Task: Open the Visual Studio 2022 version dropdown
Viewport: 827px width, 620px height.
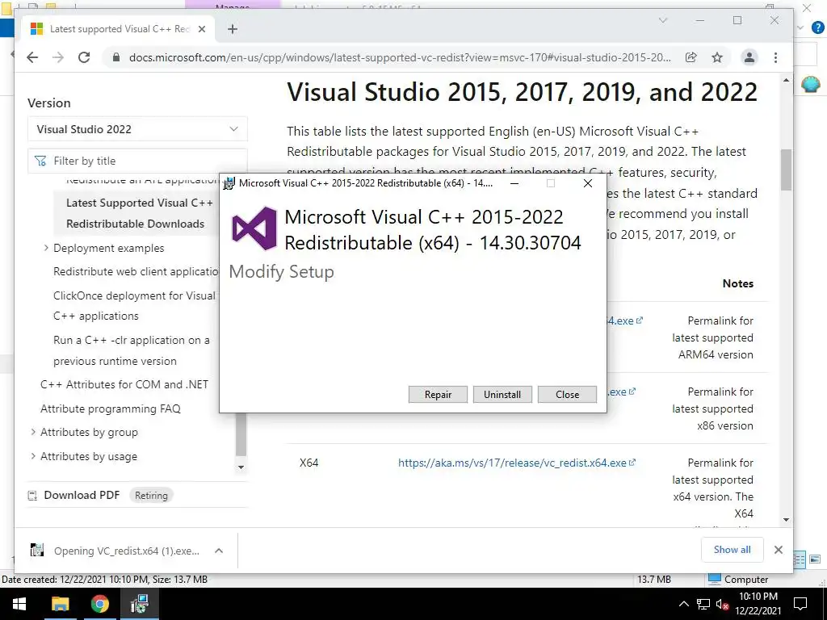Action: 137,129
